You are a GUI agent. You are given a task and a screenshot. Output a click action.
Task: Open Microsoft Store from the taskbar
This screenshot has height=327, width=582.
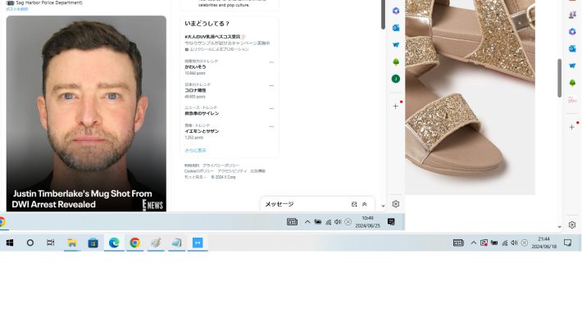point(93,243)
